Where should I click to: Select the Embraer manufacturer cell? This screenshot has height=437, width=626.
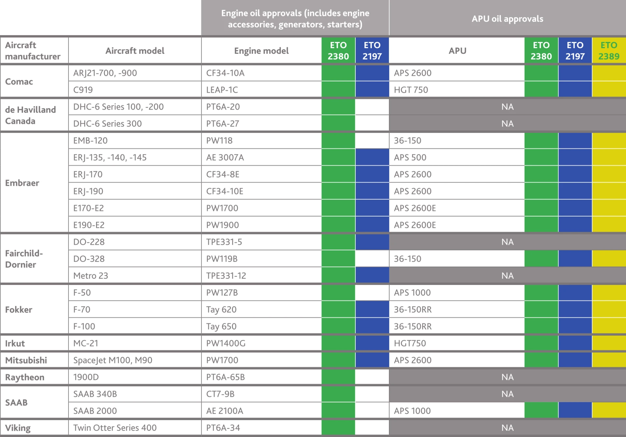point(34,183)
